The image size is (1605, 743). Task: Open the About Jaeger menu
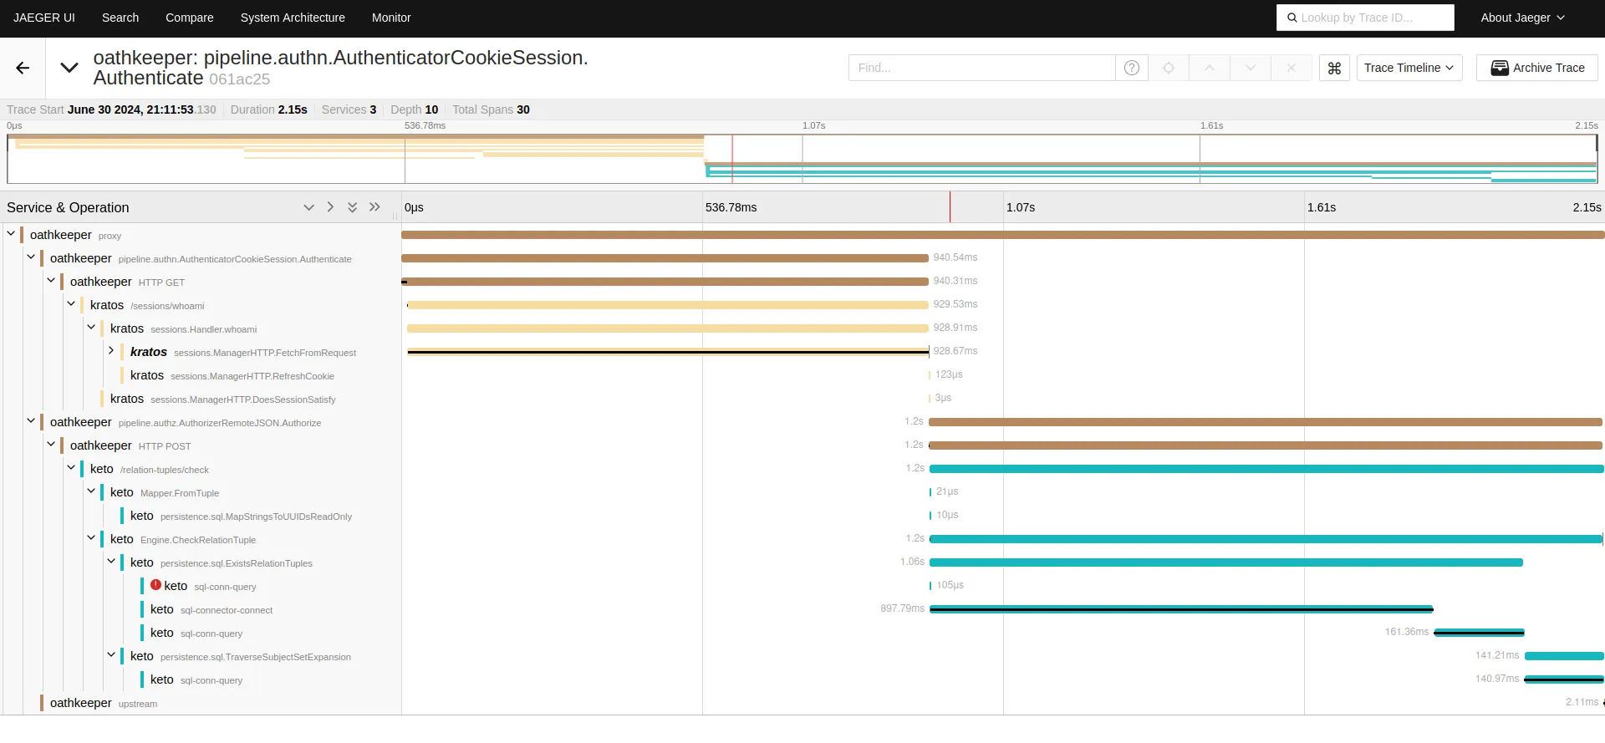[x=1521, y=18]
